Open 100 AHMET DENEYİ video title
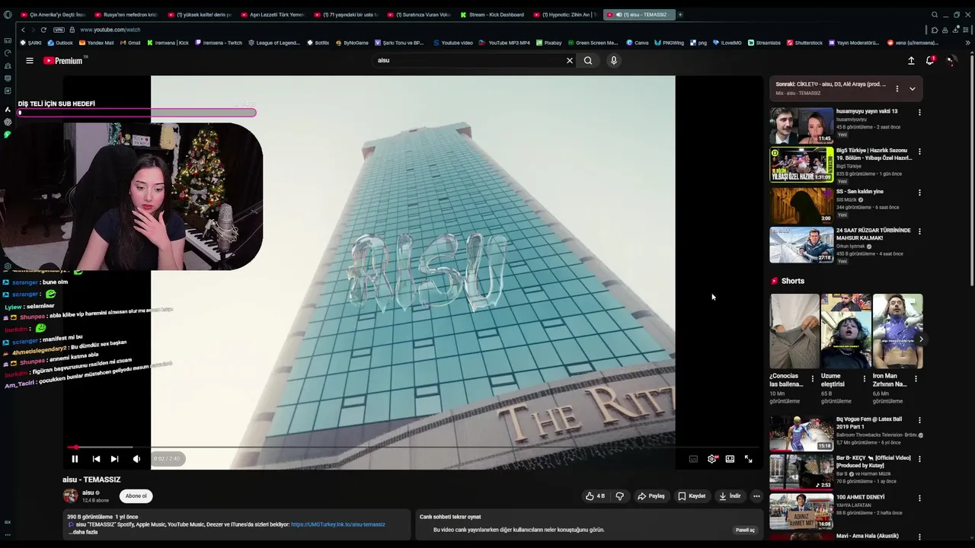This screenshot has width=975, height=548. pos(861,497)
